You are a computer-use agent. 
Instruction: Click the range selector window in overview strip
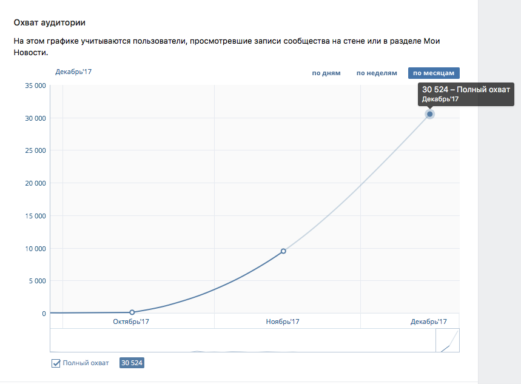pyautogui.click(x=447, y=340)
